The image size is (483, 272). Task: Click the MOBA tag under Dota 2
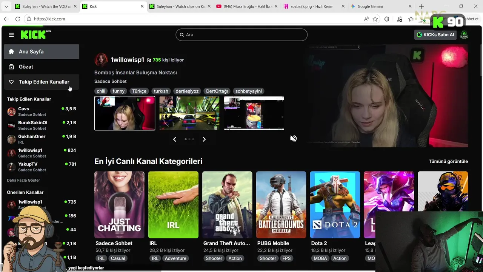(320, 258)
